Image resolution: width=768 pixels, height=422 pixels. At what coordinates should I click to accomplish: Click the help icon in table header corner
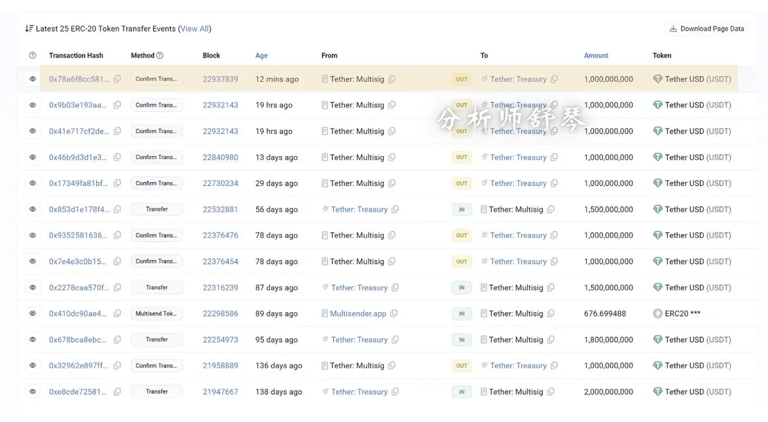pyautogui.click(x=33, y=56)
